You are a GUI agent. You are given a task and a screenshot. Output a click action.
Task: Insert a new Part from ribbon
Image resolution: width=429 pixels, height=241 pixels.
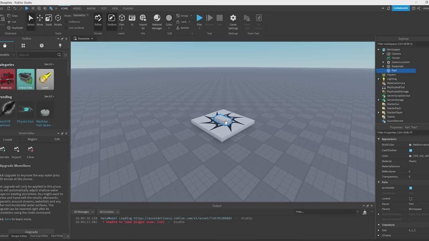[122, 20]
